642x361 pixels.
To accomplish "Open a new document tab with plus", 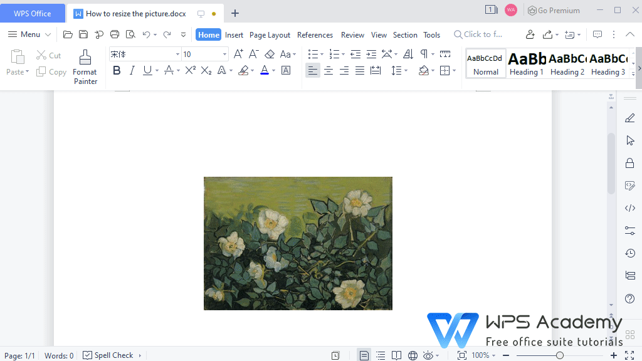I will point(235,14).
